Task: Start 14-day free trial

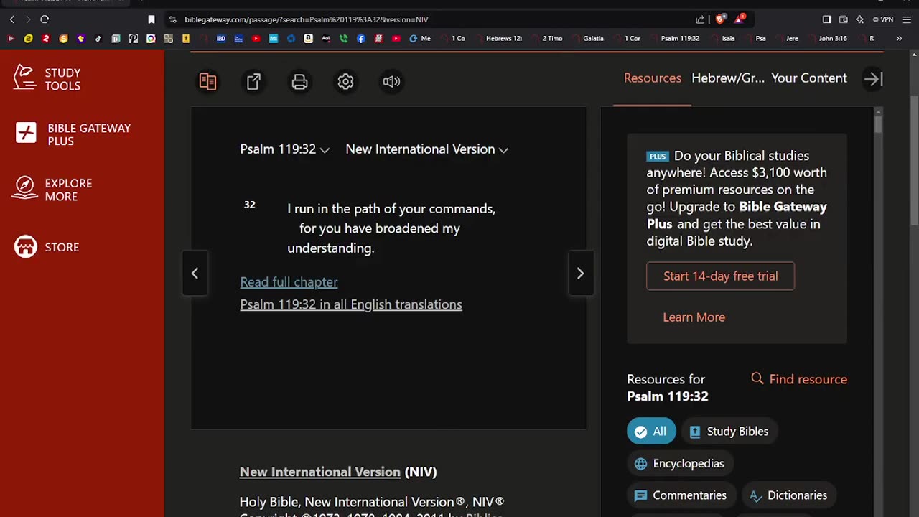Action: [720, 276]
